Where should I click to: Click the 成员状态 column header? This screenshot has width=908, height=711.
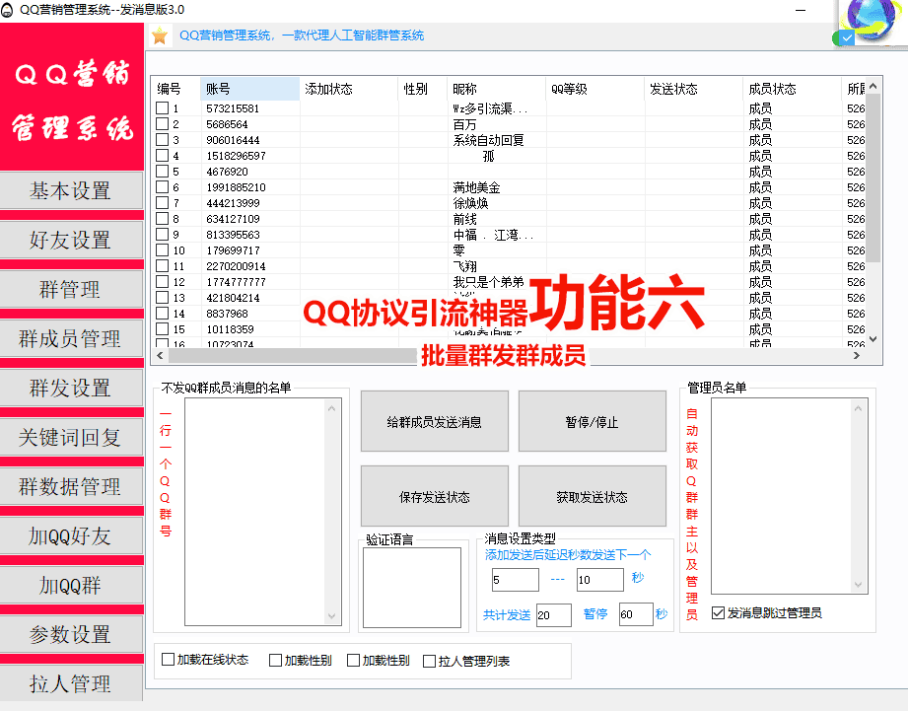(x=793, y=89)
